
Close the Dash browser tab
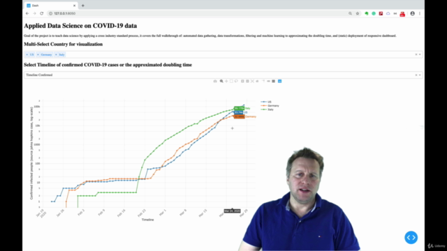point(75,6)
